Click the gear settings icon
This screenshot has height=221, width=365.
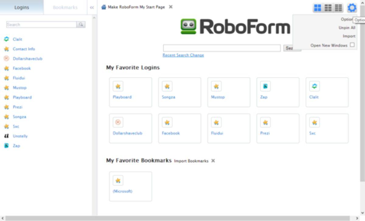(x=352, y=8)
